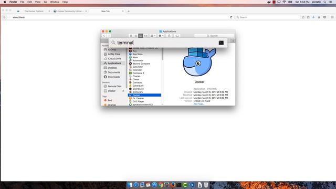Eject the Docker volume in the sidebar
Screen dimensions: 336x189
pyautogui.click(x=123, y=91)
